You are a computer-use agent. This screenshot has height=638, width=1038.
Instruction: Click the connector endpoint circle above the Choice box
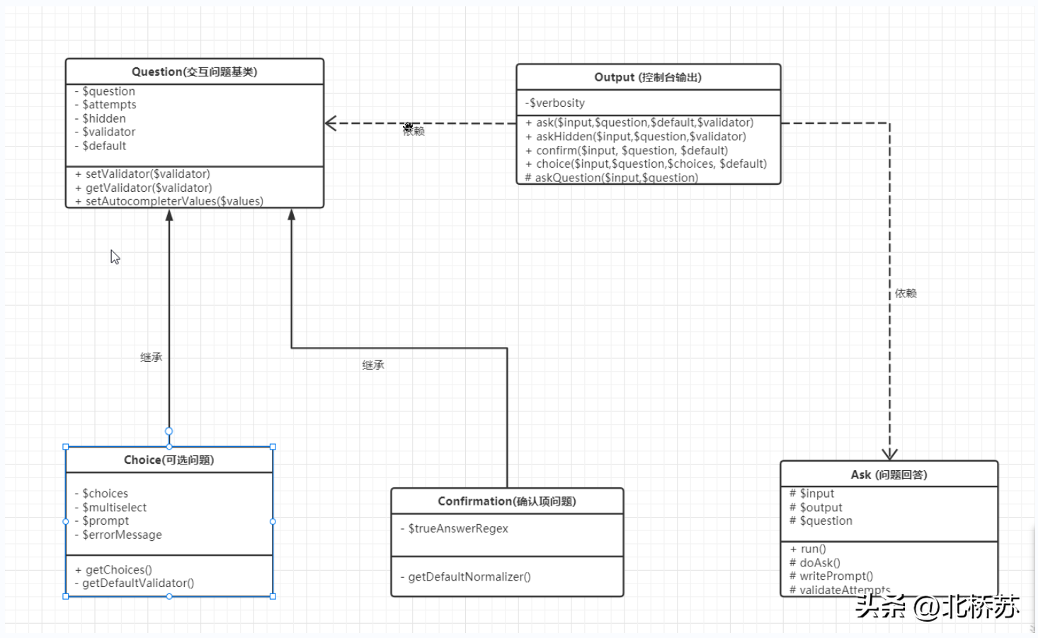(x=169, y=431)
